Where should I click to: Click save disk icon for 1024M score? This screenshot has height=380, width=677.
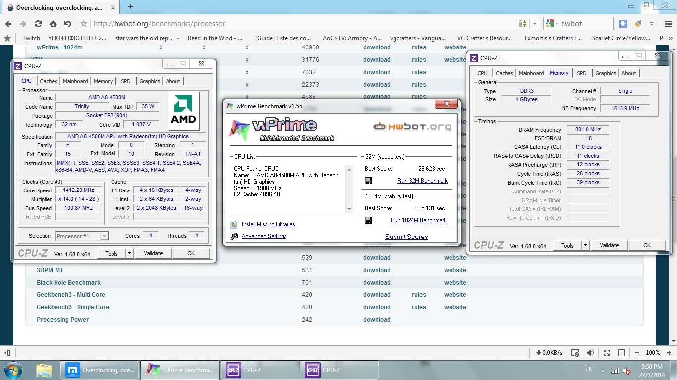[x=368, y=220]
